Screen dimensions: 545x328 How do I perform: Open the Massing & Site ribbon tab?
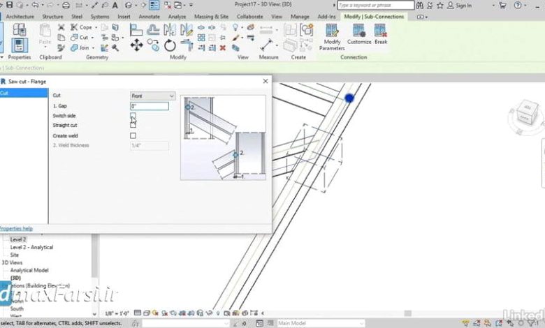tap(211, 17)
